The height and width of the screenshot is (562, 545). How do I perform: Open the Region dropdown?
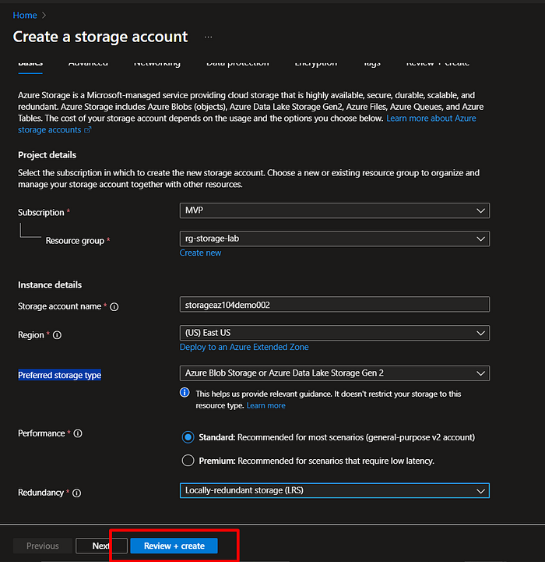point(334,333)
